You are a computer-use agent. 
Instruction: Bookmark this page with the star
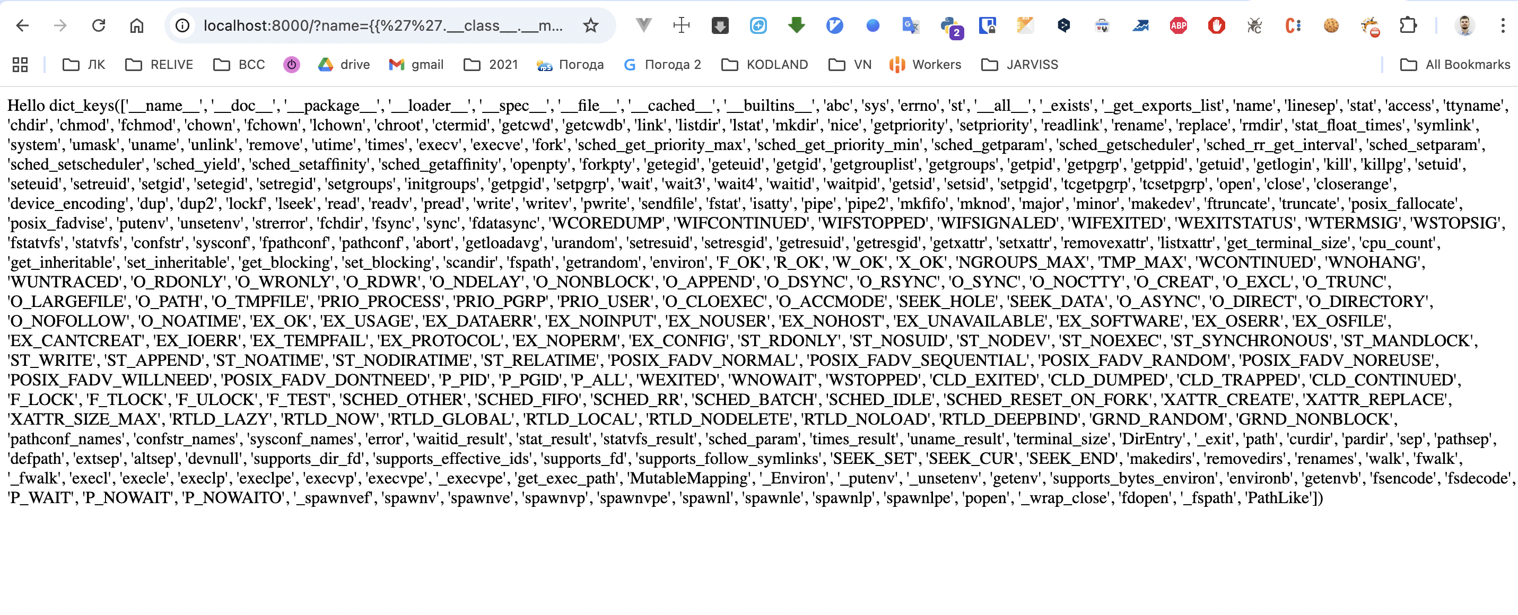pos(590,25)
